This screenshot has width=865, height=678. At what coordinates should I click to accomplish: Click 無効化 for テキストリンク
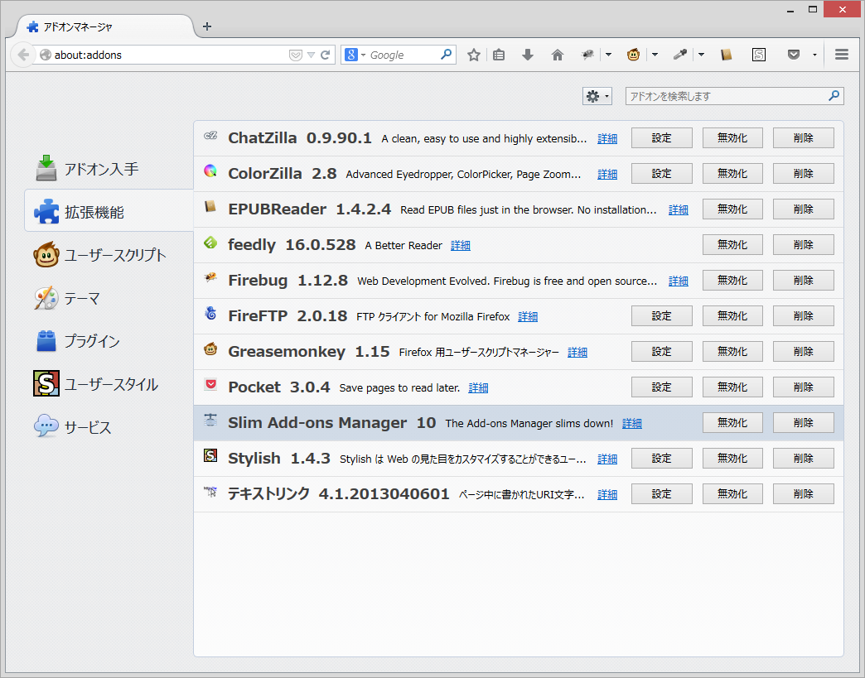tap(732, 494)
